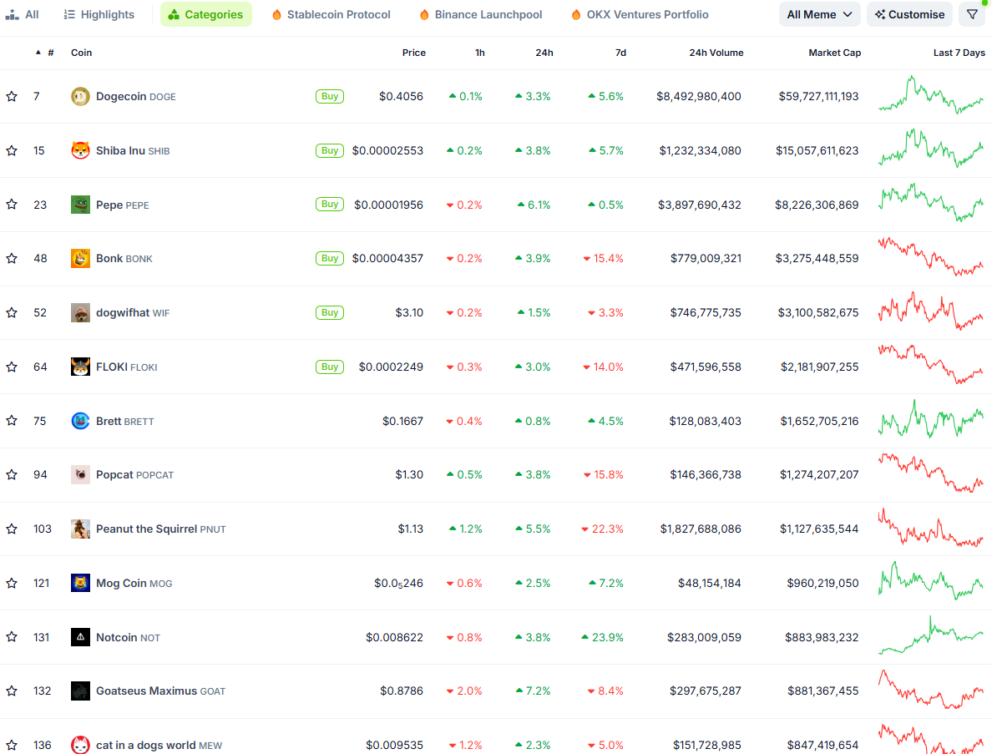Click dogwifhat price $3.10
The height and width of the screenshot is (754, 1002).
(409, 313)
